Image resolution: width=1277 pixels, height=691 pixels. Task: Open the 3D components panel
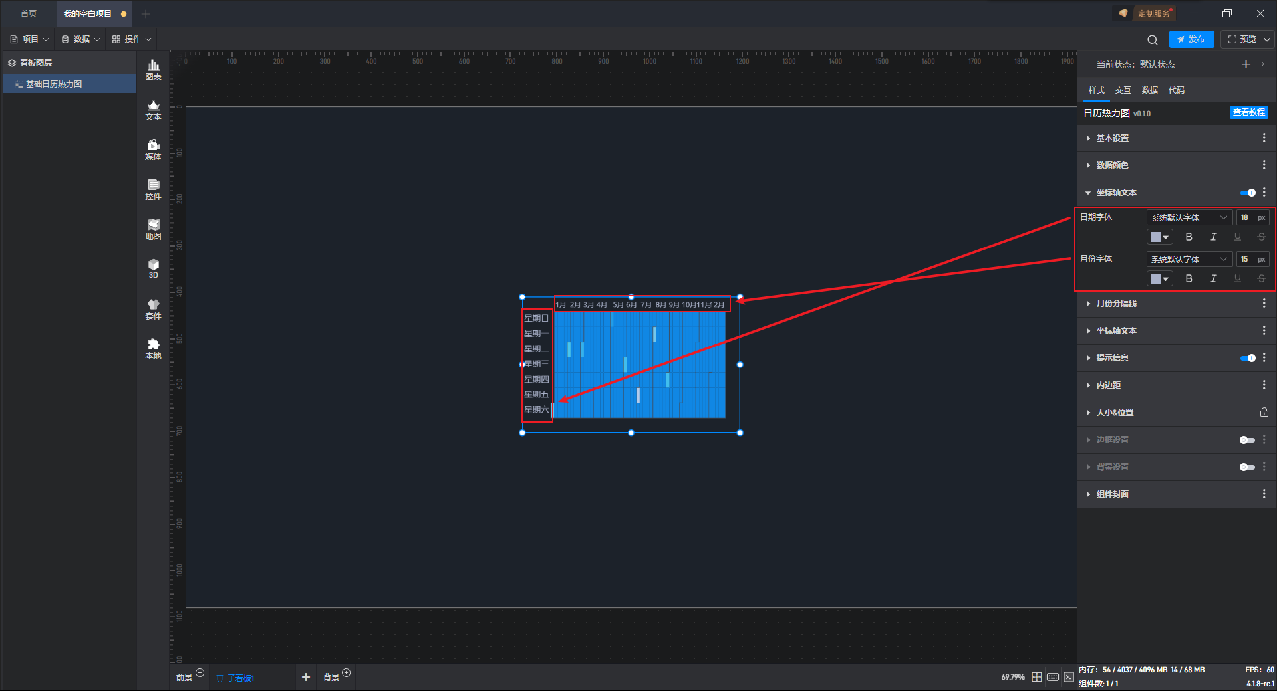click(153, 268)
